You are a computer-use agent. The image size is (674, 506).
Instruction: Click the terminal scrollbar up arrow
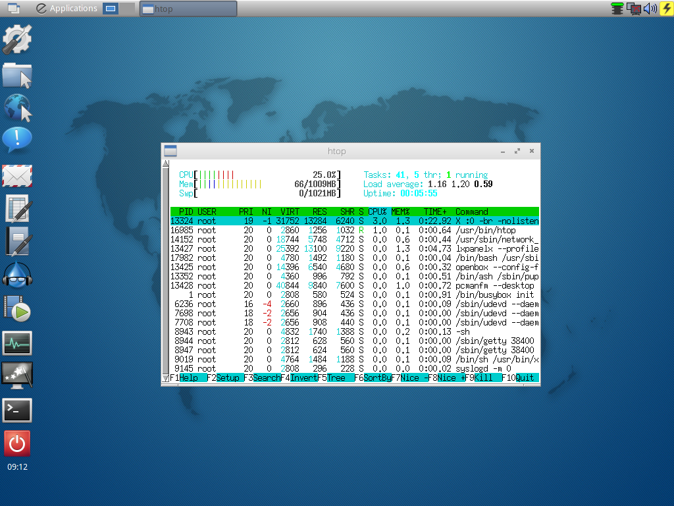pyautogui.click(x=166, y=163)
